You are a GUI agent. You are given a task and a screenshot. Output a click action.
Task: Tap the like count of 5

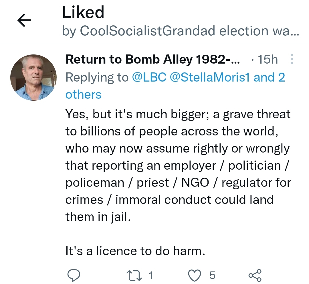pyautogui.click(x=212, y=275)
